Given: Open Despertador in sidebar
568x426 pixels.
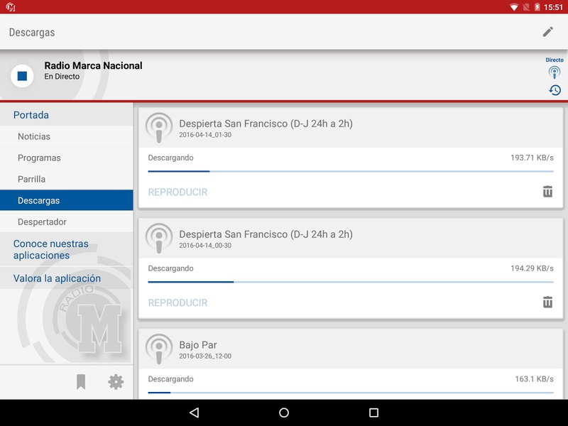Looking at the screenshot, I should 67,222.
